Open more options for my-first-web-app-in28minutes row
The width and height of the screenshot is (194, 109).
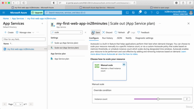pos(45,49)
